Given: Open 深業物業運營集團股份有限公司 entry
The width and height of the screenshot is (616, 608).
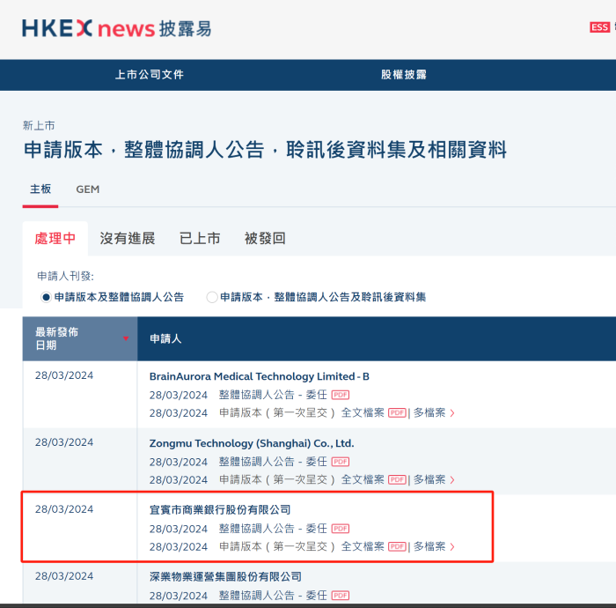Looking at the screenshot, I should click(225, 577).
